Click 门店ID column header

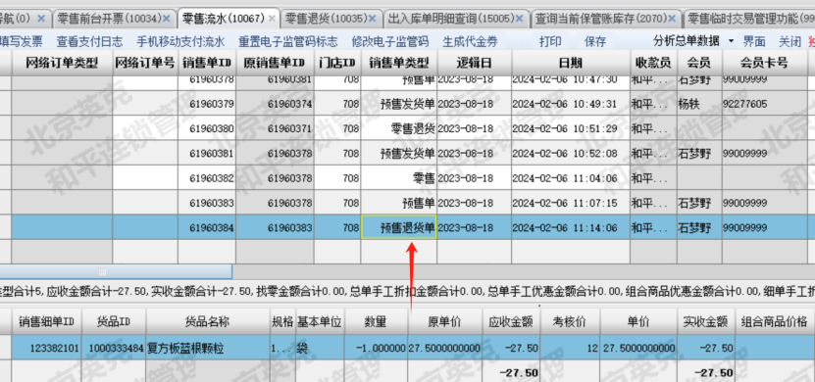pyautogui.click(x=337, y=63)
